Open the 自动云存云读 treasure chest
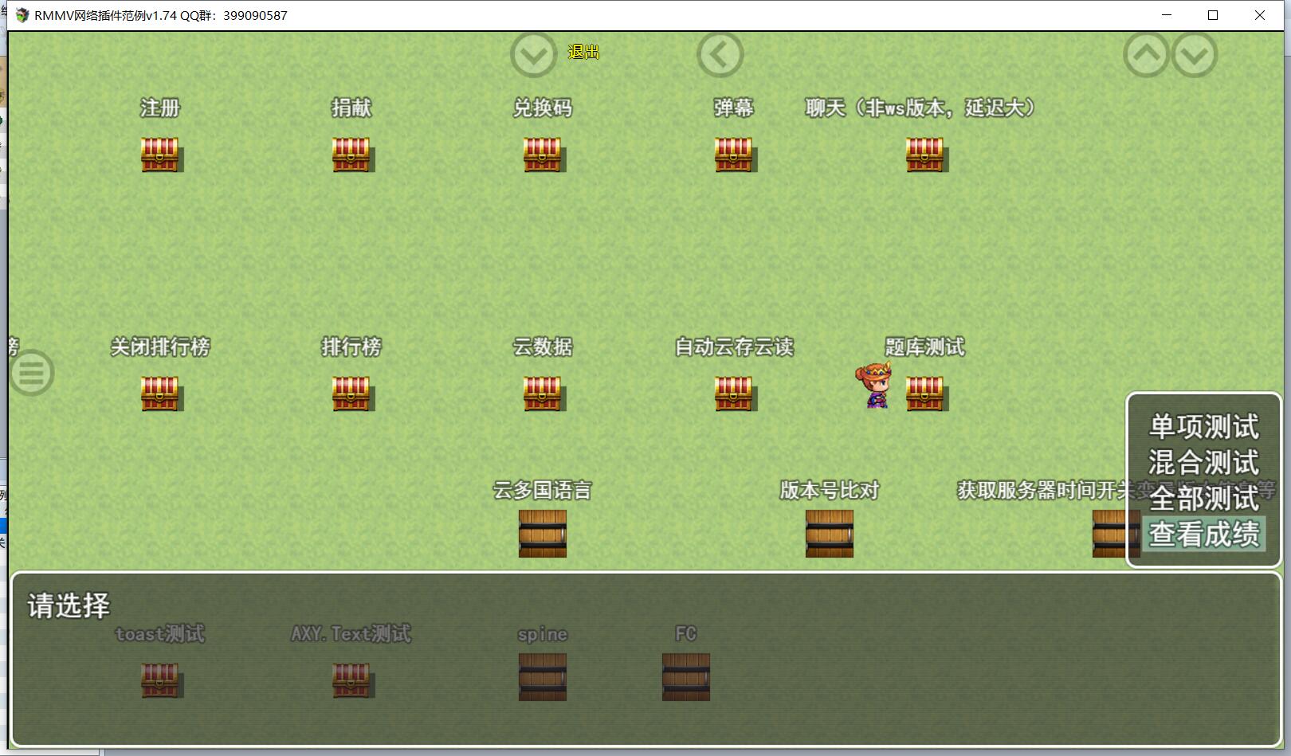 734,394
